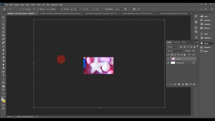
Task: Select the Dodge tool
Action: pyautogui.click(x=3, y=68)
